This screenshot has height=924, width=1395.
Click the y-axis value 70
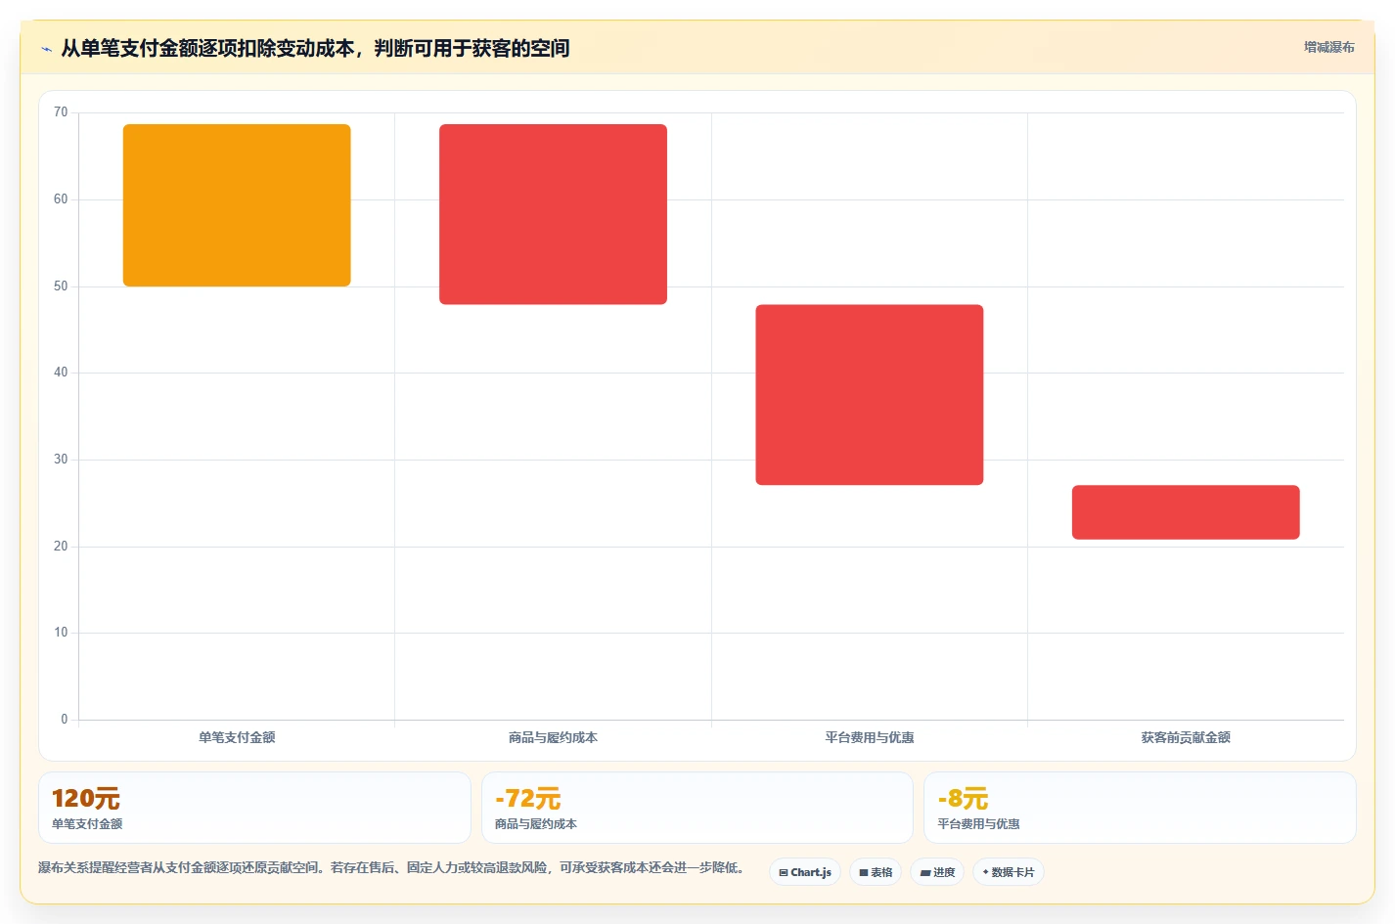(x=61, y=112)
